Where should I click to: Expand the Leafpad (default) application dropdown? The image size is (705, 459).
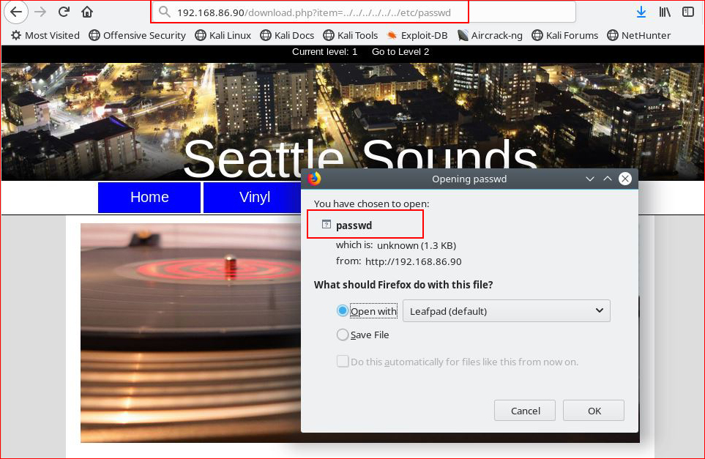(x=507, y=310)
